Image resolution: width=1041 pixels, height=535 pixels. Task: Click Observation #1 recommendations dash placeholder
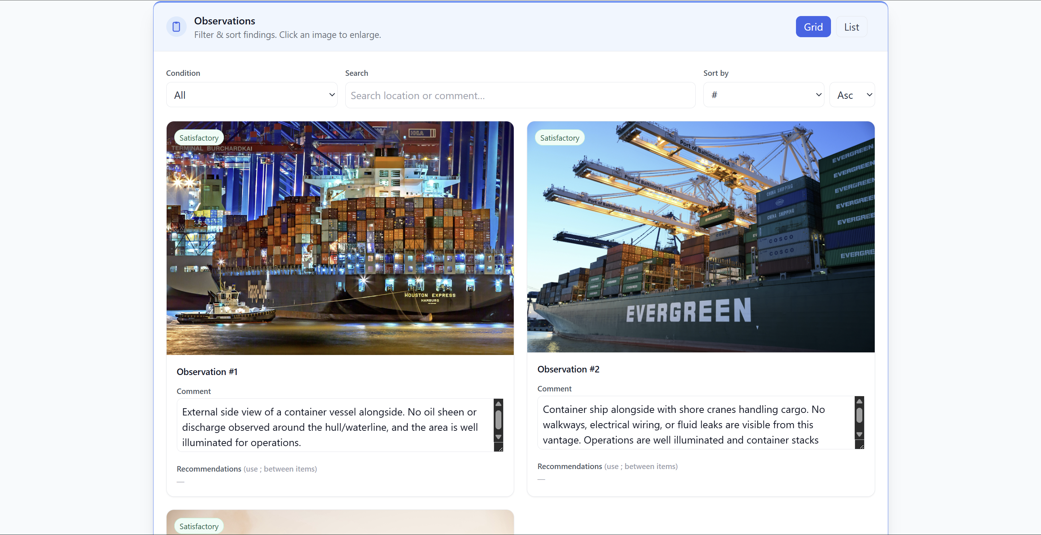pos(180,482)
